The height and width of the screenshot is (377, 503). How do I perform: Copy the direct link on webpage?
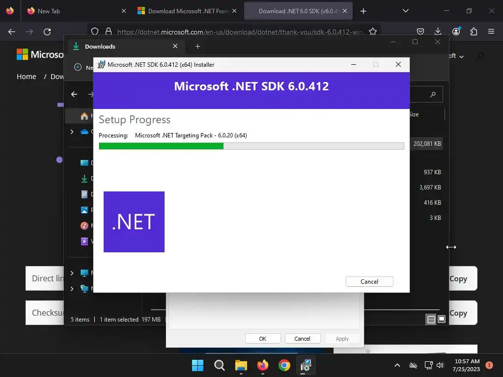462,278
